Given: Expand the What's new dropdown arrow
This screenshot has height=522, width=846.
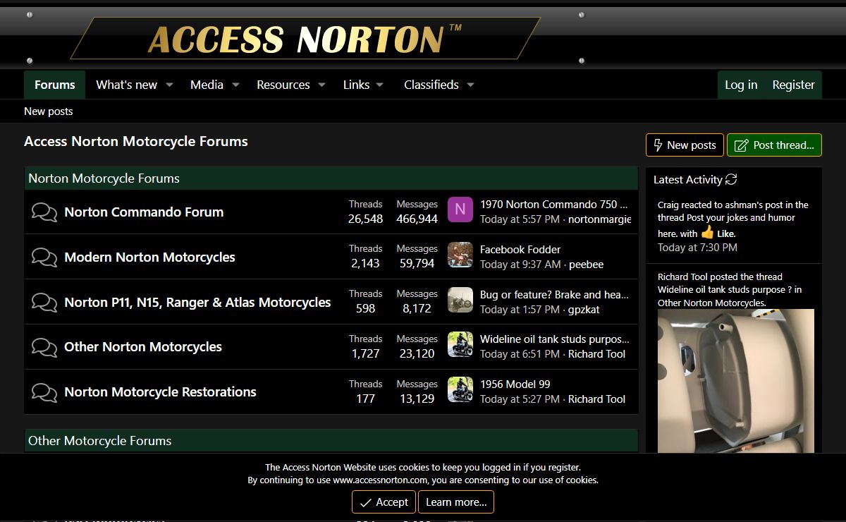Looking at the screenshot, I should pyautogui.click(x=169, y=85).
